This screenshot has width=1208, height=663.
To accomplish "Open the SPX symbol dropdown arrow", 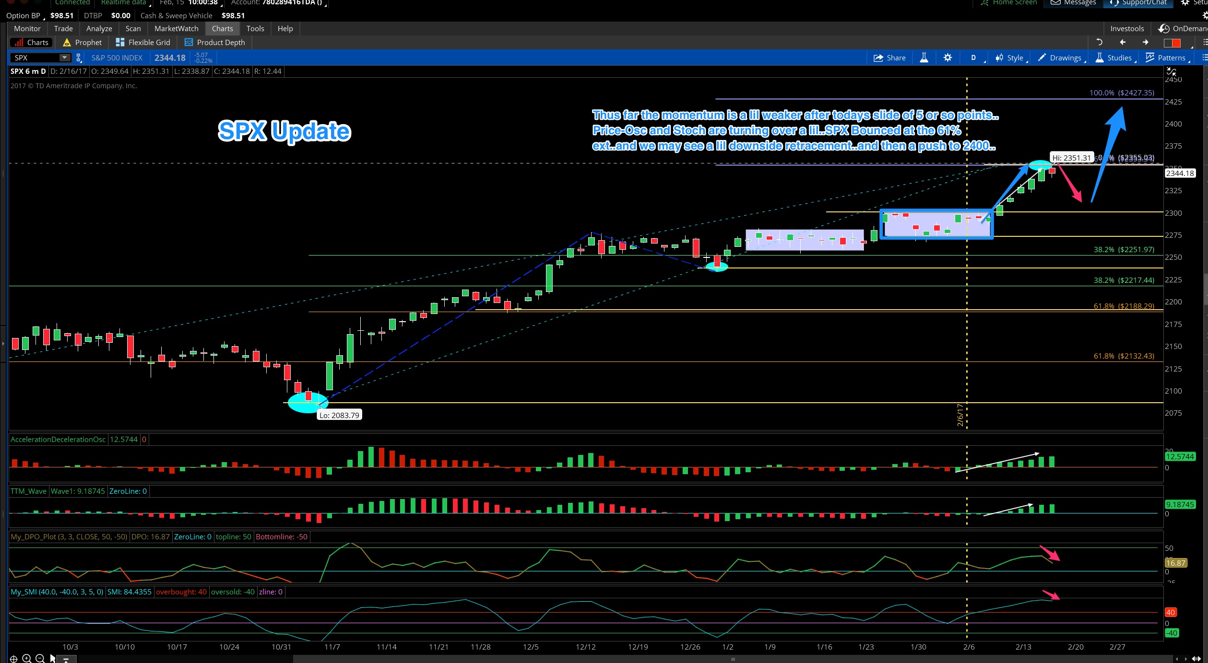I will (64, 58).
